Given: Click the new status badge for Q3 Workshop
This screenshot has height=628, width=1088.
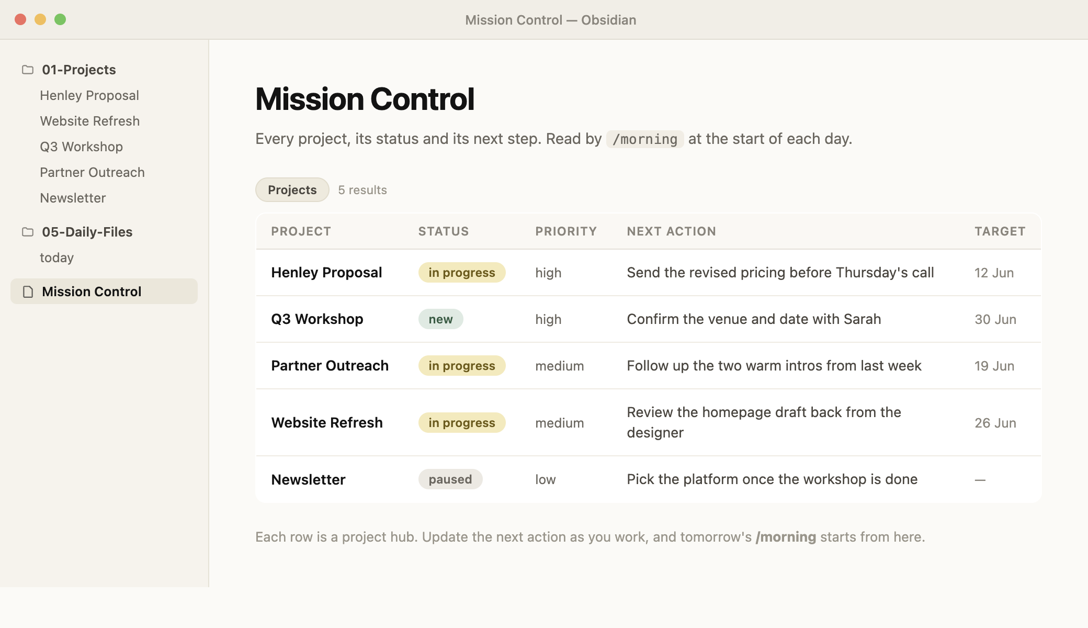Looking at the screenshot, I should point(440,319).
